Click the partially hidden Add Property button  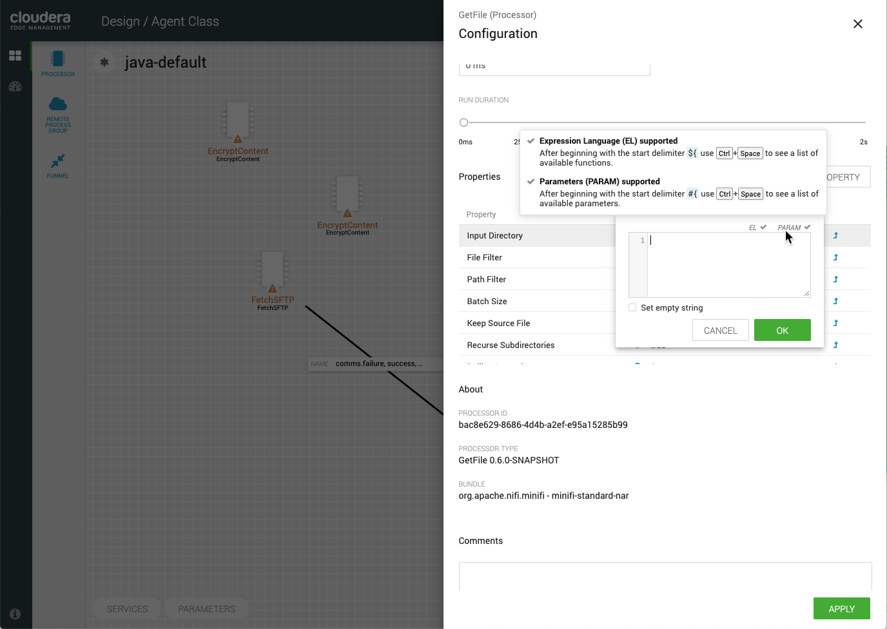(x=848, y=177)
